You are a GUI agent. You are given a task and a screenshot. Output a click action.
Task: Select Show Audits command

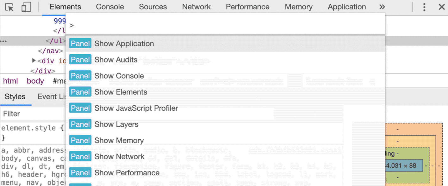(116, 60)
